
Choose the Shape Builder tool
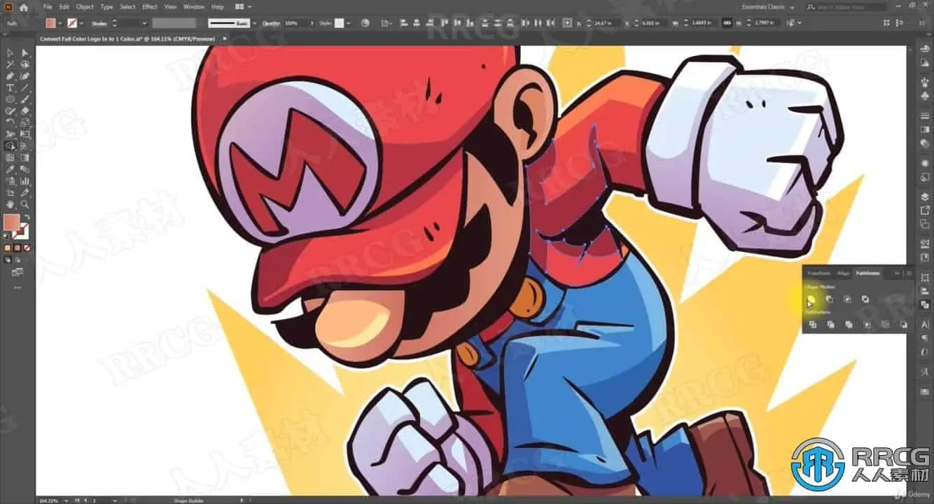click(x=11, y=146)
